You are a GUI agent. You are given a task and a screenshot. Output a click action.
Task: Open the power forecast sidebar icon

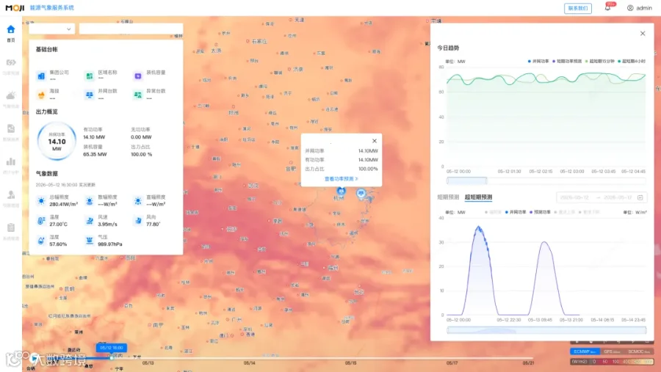coord(11,62)
